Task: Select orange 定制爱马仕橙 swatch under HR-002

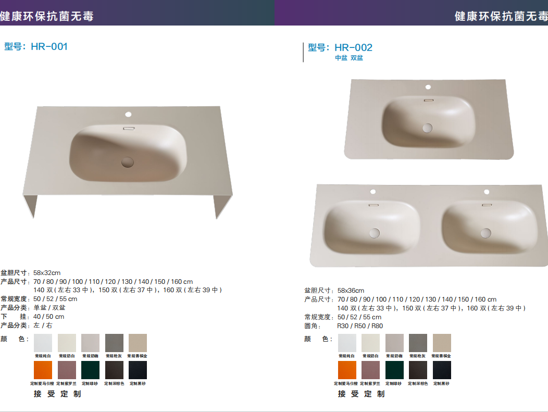Action: coord(347,370)
